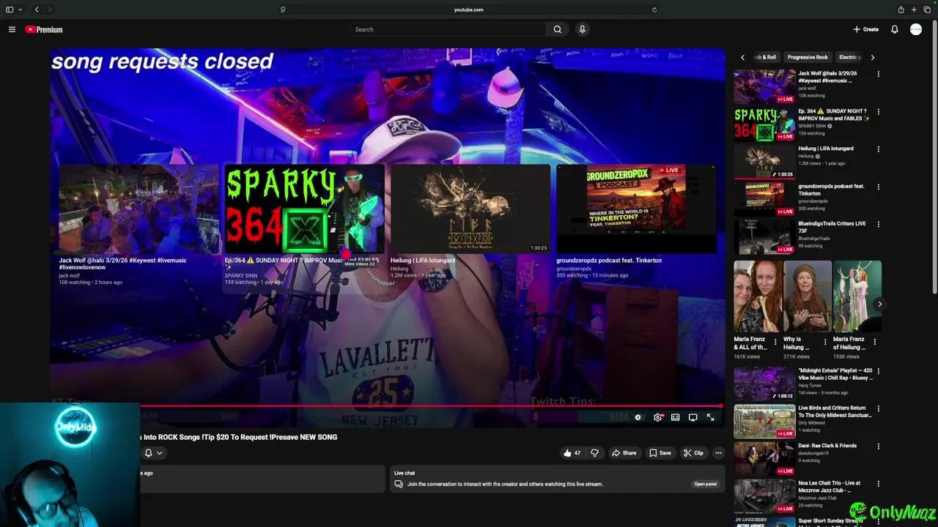Open channel notification bell dropdown
938x527 pixels.
coord(153,453)
